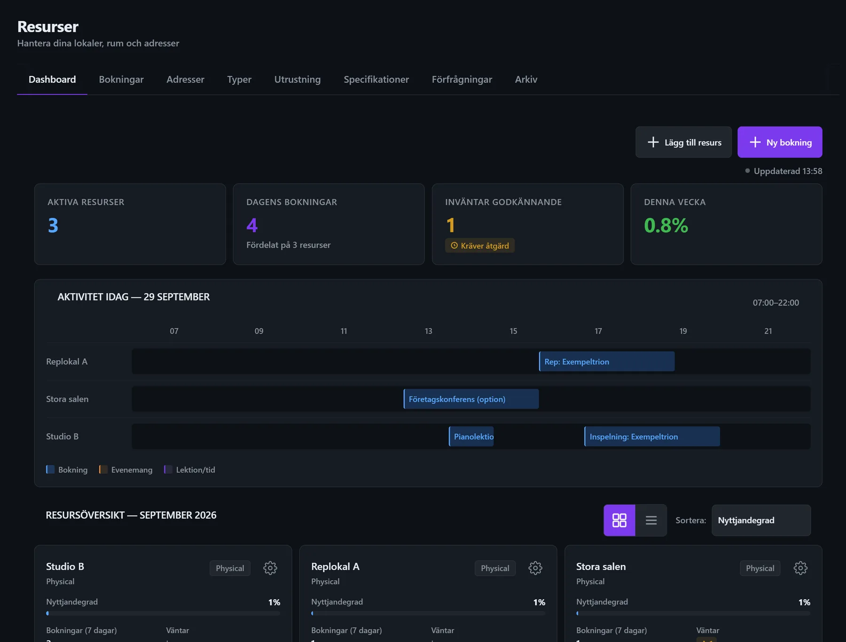Click the Replokal A timeline row label
The width and height of the screenshot is (846, 642).
[x=67, y=362]
